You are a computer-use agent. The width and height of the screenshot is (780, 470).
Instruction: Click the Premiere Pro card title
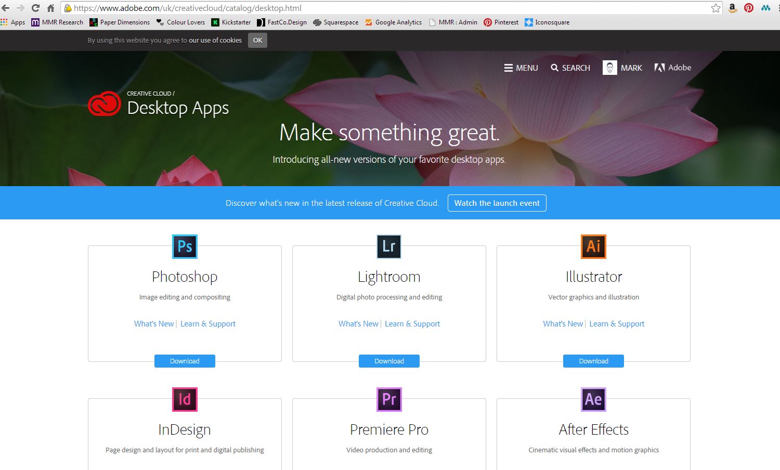[x=389, y=429]
